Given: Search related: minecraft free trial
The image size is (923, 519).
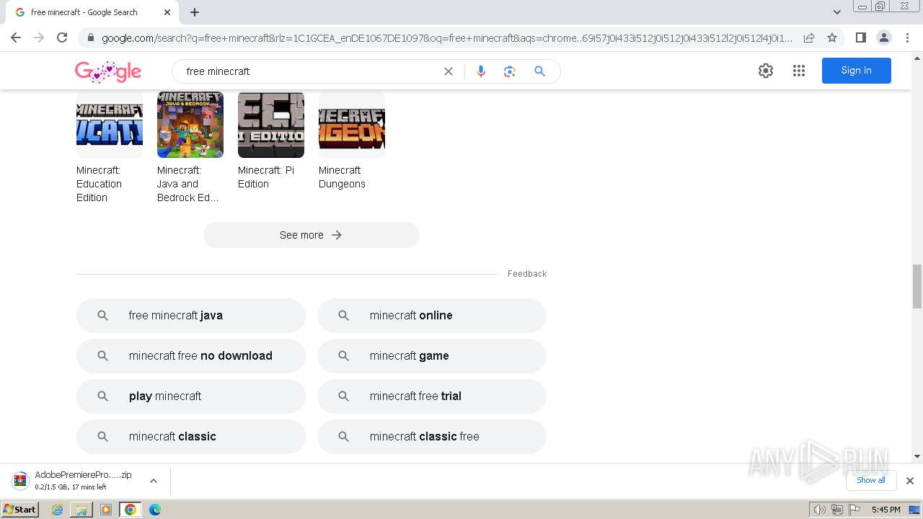Looking at the screenshot, I should 432,396.
